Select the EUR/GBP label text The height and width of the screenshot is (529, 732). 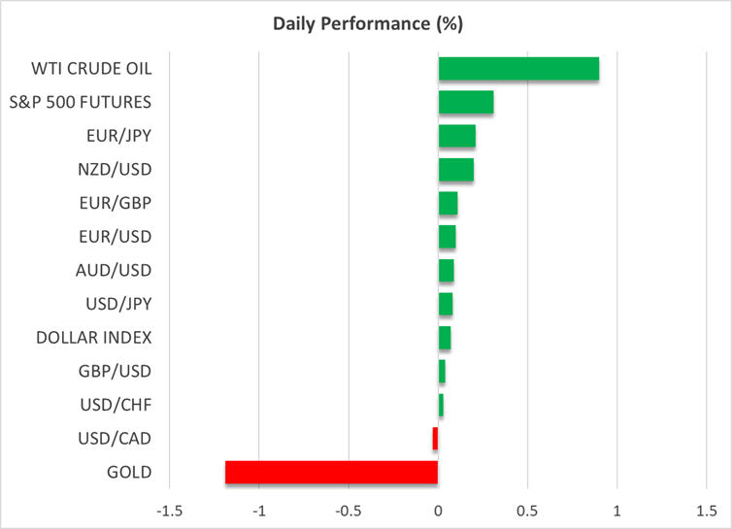pos(116,203)
